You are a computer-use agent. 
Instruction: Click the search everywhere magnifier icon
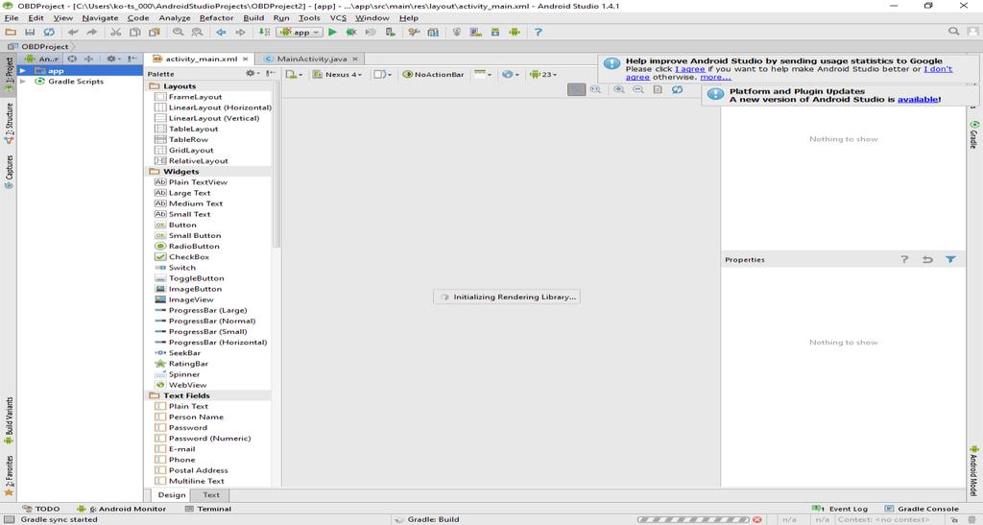953,32
